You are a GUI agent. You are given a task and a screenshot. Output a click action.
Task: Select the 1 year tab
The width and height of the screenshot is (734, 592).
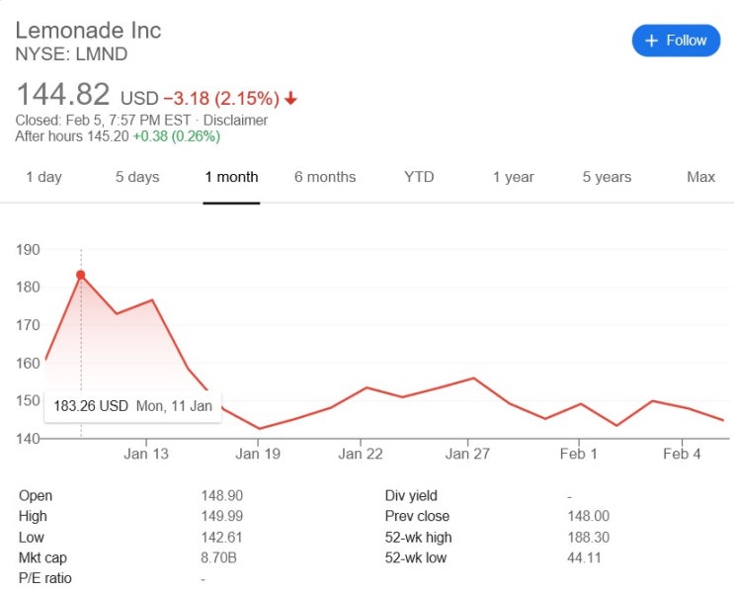(513, 177)
